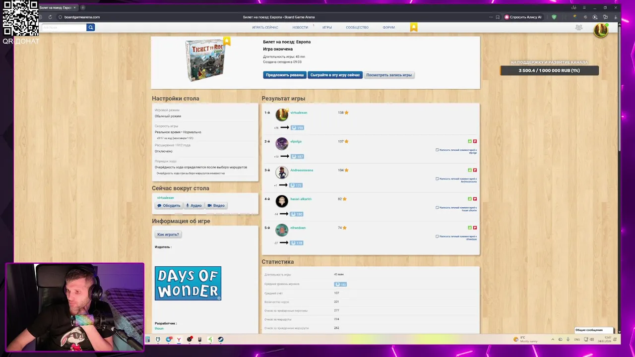Image resolution: width=635 pixels, height=357 pixels.
Task: Click Andreearoxana's ELO rating badge
Action: [296, 185]
